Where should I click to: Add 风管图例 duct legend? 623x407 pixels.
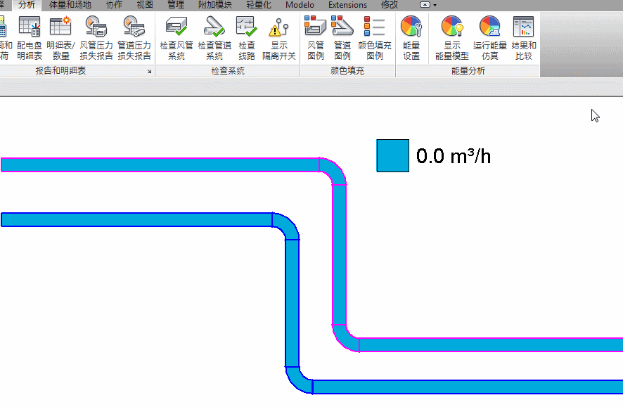(x=316, y=38)
